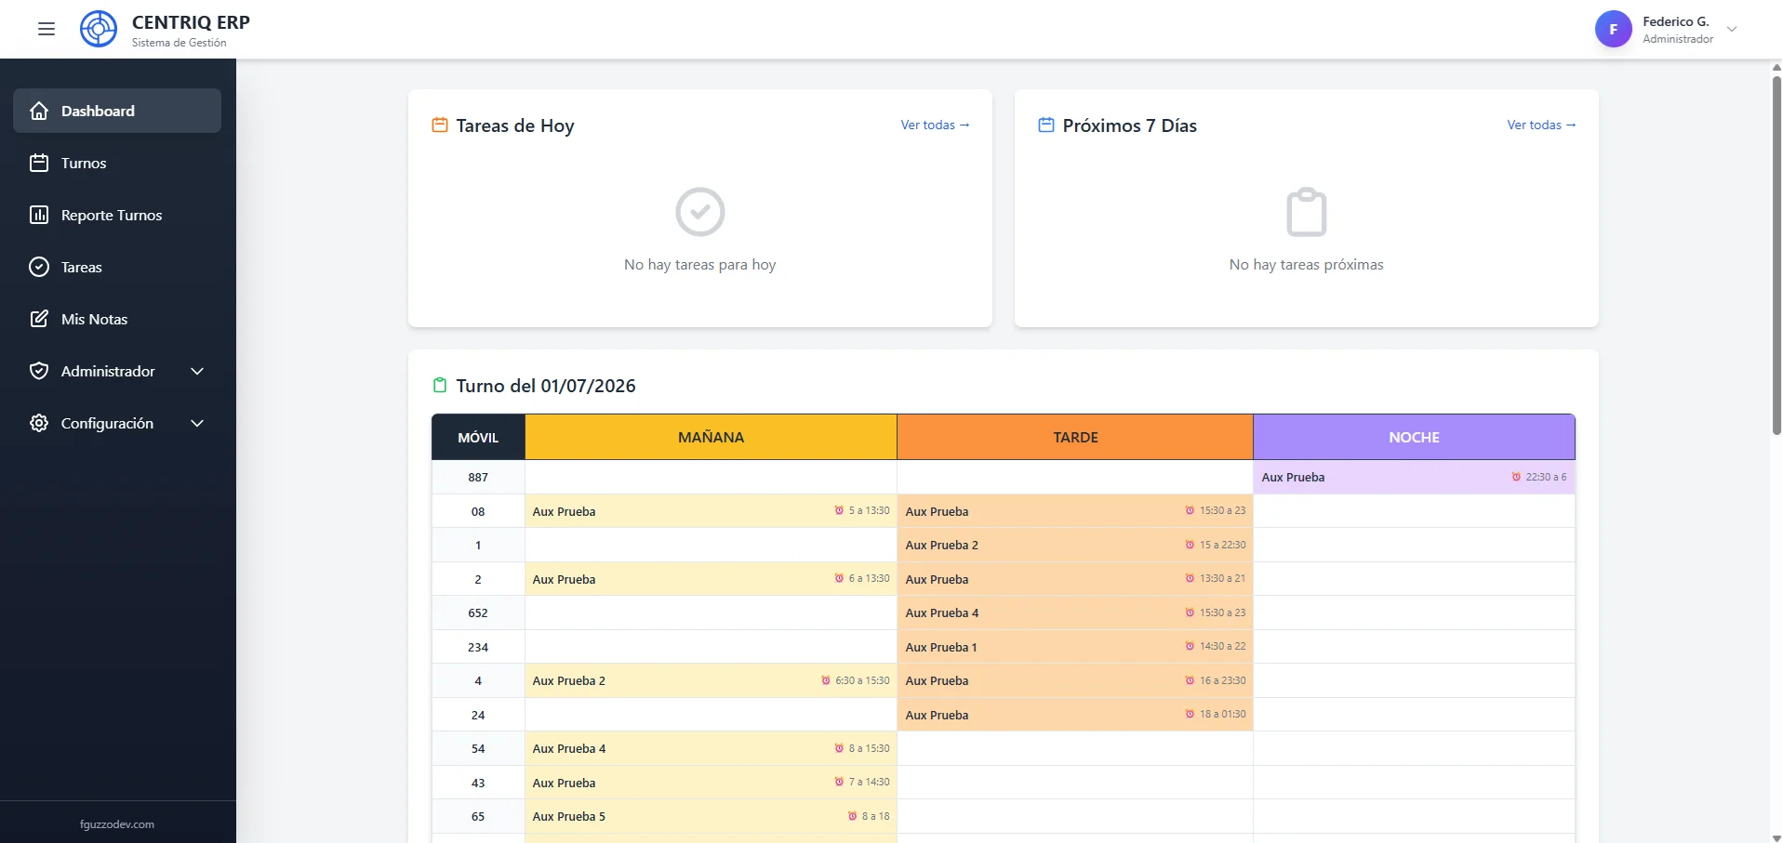This screenshot has height=843, width=1782.
Task: Click the purple F user avatar
Action: (1613, 29)
